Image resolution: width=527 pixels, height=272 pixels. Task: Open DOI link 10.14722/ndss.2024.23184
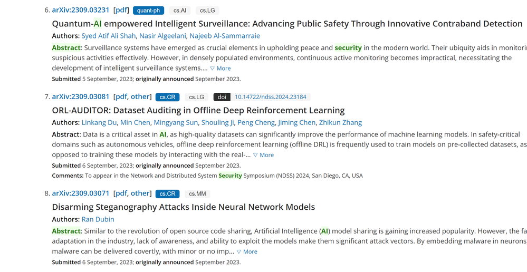click(270, 97)
